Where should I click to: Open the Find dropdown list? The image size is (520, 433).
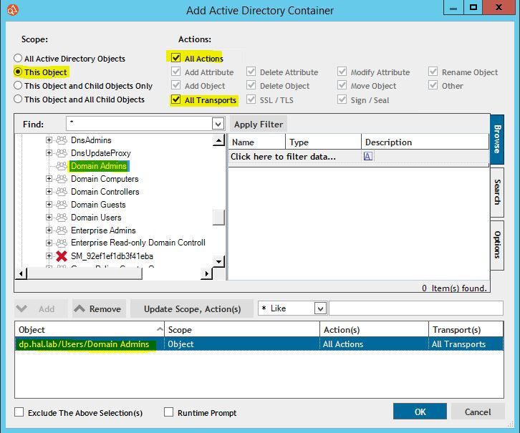[218, 125]
